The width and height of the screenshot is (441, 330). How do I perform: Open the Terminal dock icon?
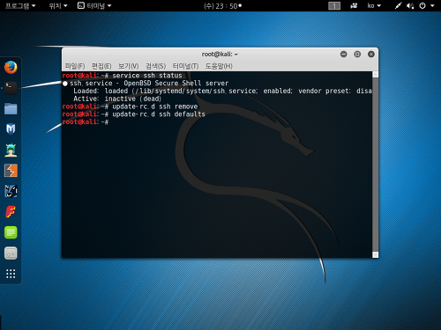point(11,88)
